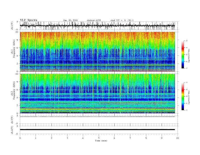Viewport: 200px width, 155px height.
Task: Click the "ch.3(V)" axis label
Action: [12, 120]
